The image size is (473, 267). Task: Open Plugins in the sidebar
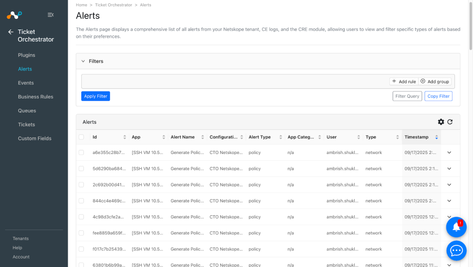26,55
